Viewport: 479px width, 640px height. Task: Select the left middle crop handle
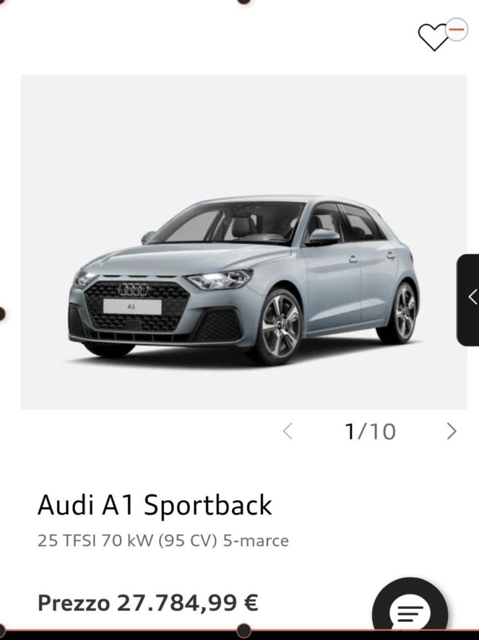point(2,314)
